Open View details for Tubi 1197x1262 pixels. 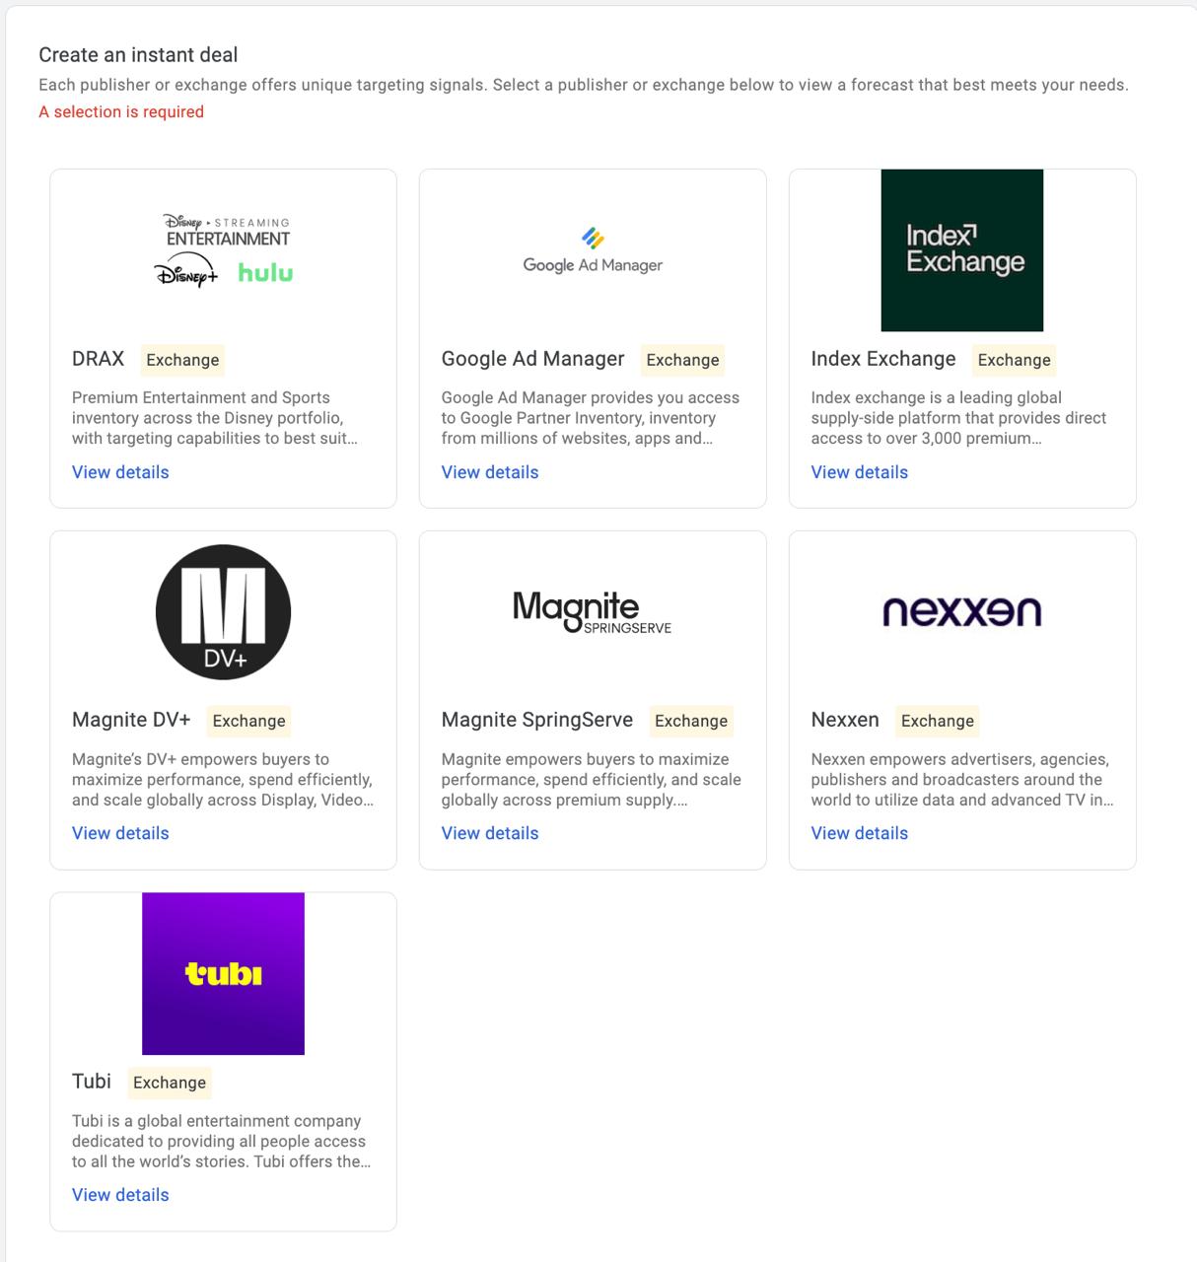(x=120, y=1195)
